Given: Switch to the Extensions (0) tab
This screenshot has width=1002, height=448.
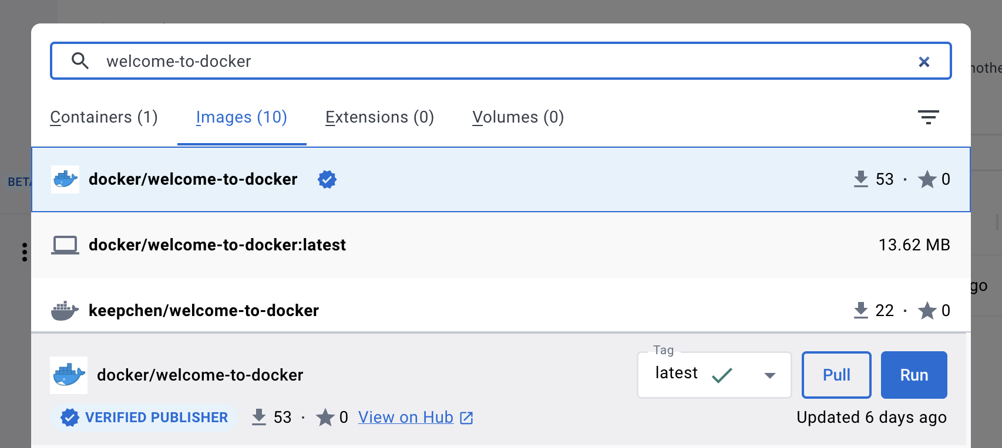Looking at the screenshot, I should (379, 117).
